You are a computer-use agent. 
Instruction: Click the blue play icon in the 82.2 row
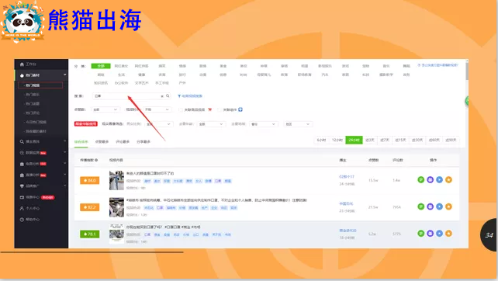coord(439,206)
